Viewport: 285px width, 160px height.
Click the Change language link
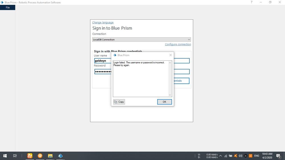tap(103, 22)
